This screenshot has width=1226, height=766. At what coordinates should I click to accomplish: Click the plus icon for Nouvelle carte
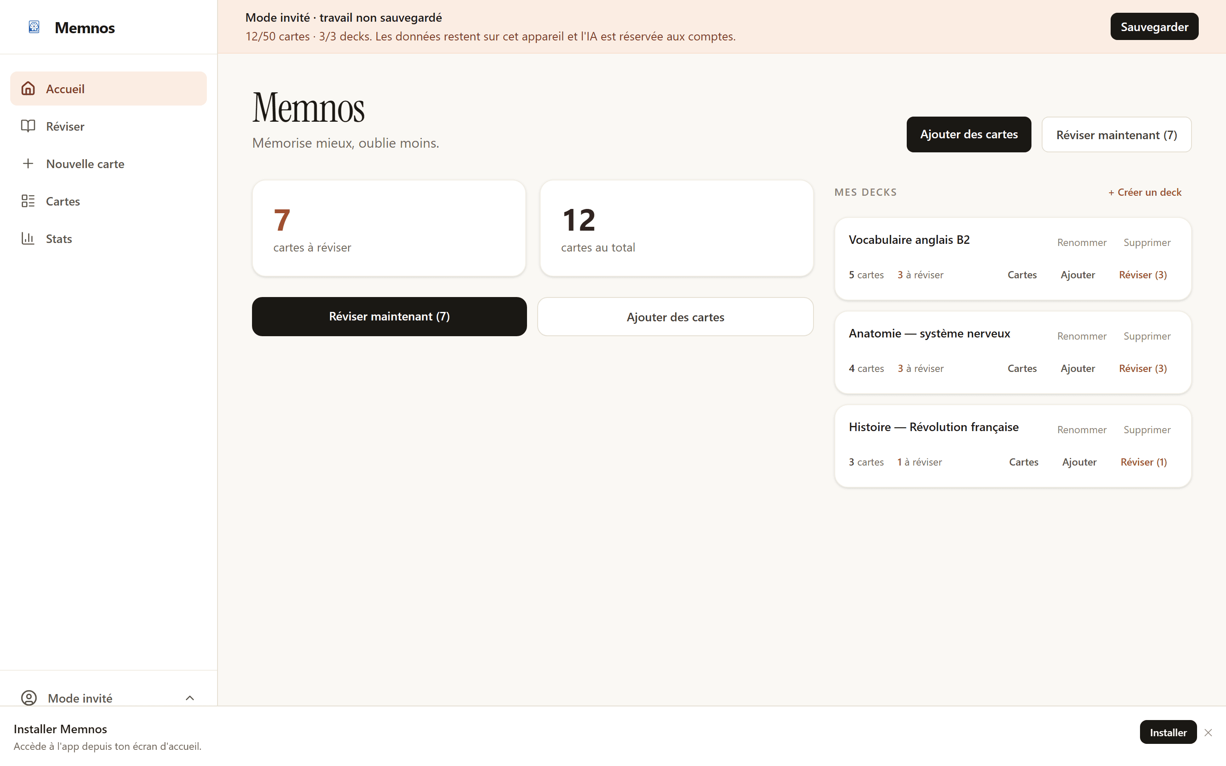(28, 164)
